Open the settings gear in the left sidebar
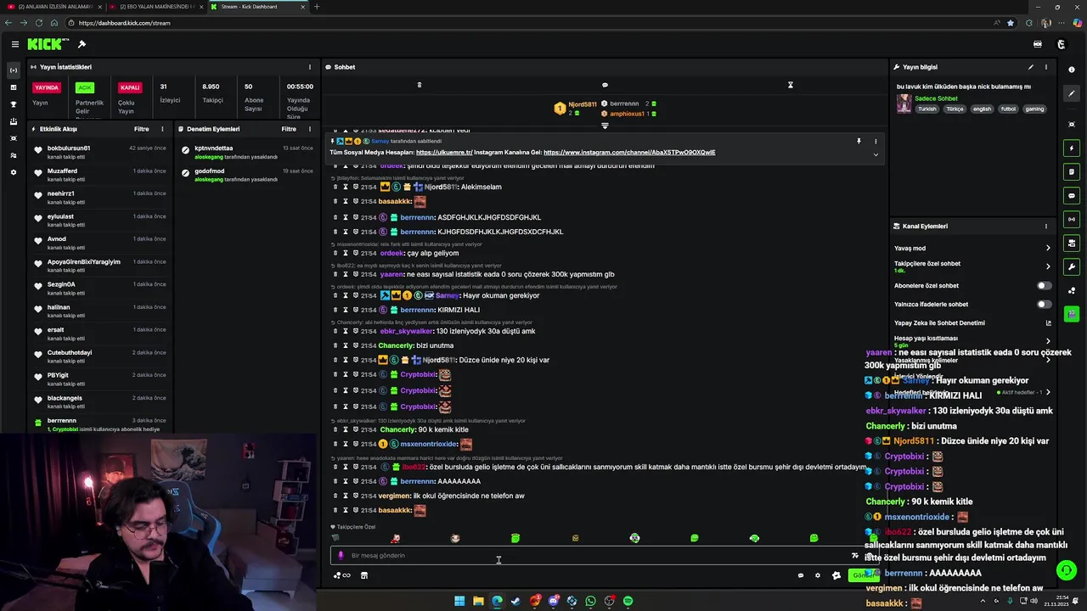The height and width of the screenshot is (611, 1087). tap(13, 172)
